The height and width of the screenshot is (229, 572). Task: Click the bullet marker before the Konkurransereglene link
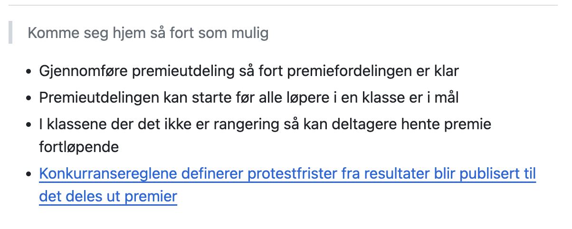pyautogui.click(x=29, y=175)
